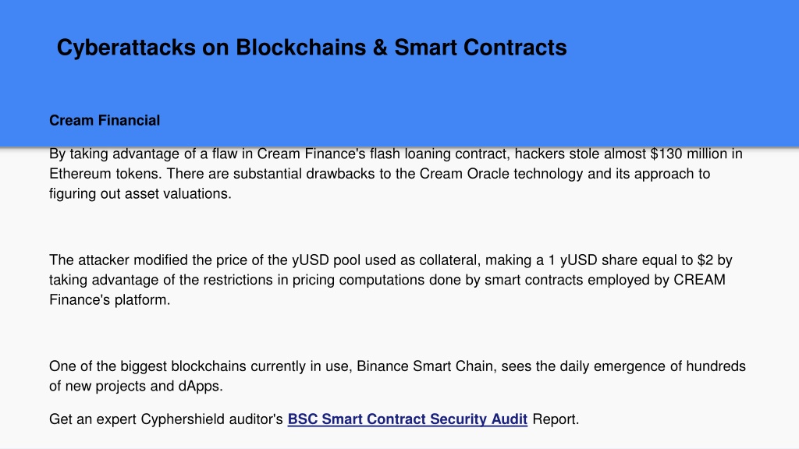Click the paragraph starting with The attacker modified

tap(391, 280)
